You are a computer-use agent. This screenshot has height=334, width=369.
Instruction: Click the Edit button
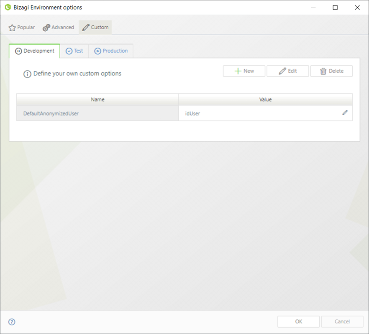pos(287,71)
